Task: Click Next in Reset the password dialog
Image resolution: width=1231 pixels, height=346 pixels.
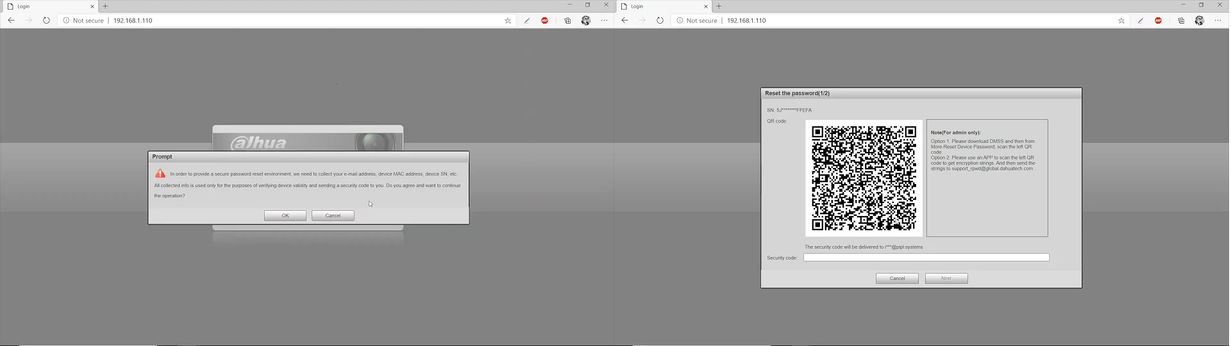Action: pyautogui.click(x=946, y=278)
